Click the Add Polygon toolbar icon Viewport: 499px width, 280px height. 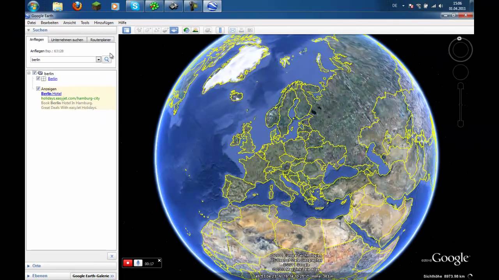coord(148,30)
